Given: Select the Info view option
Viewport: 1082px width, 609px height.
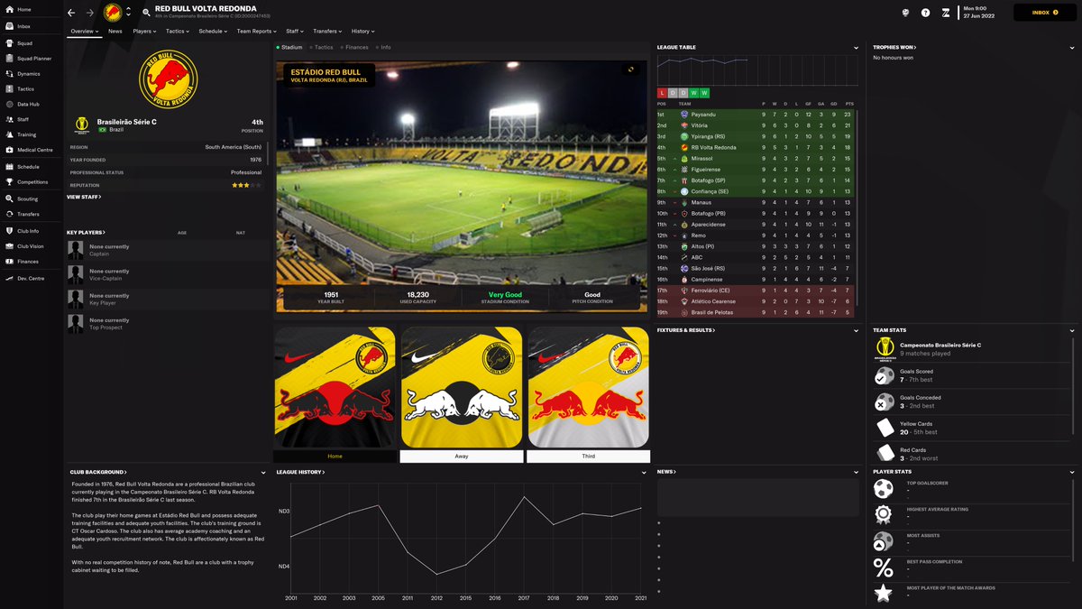Looking at the screenshot, I should point(383,47).
